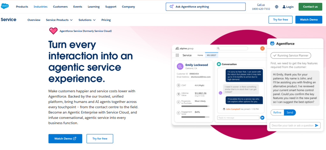Select the orange JC user avatar
326x150 pixels.
coord(262,48)
